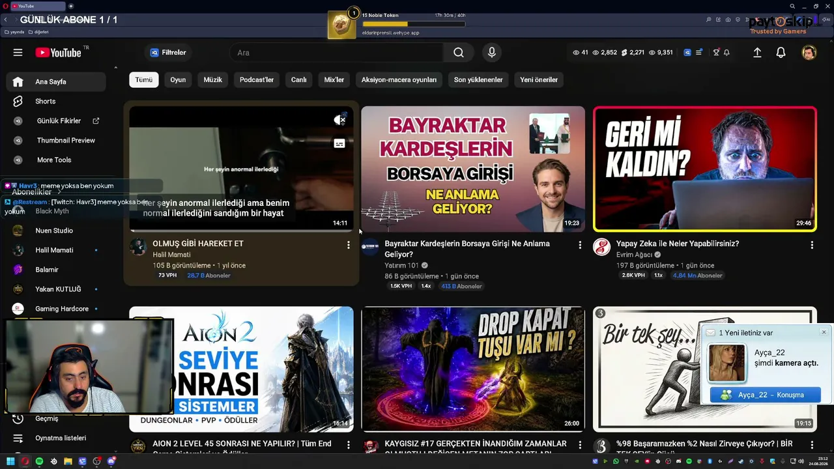The height and width of the screenshot is (469, 834).
Task: Open the Evrim Ağacı channel name
Action: (x=634, y=255)
